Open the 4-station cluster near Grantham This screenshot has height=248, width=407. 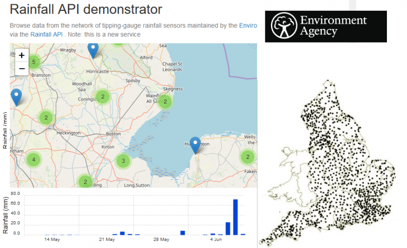tap(34, 160)
